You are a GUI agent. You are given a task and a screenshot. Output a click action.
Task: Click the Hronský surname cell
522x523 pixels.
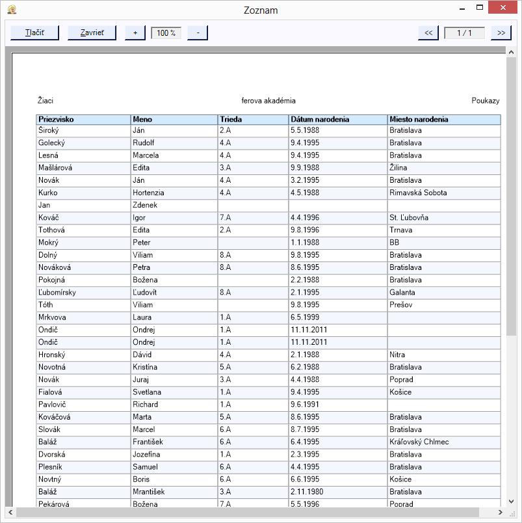[83, 355]
